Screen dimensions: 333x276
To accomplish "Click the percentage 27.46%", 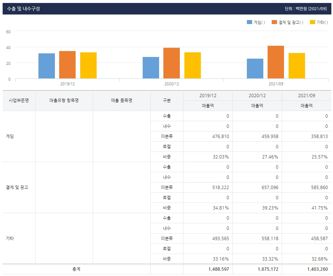I will [270, 157].
